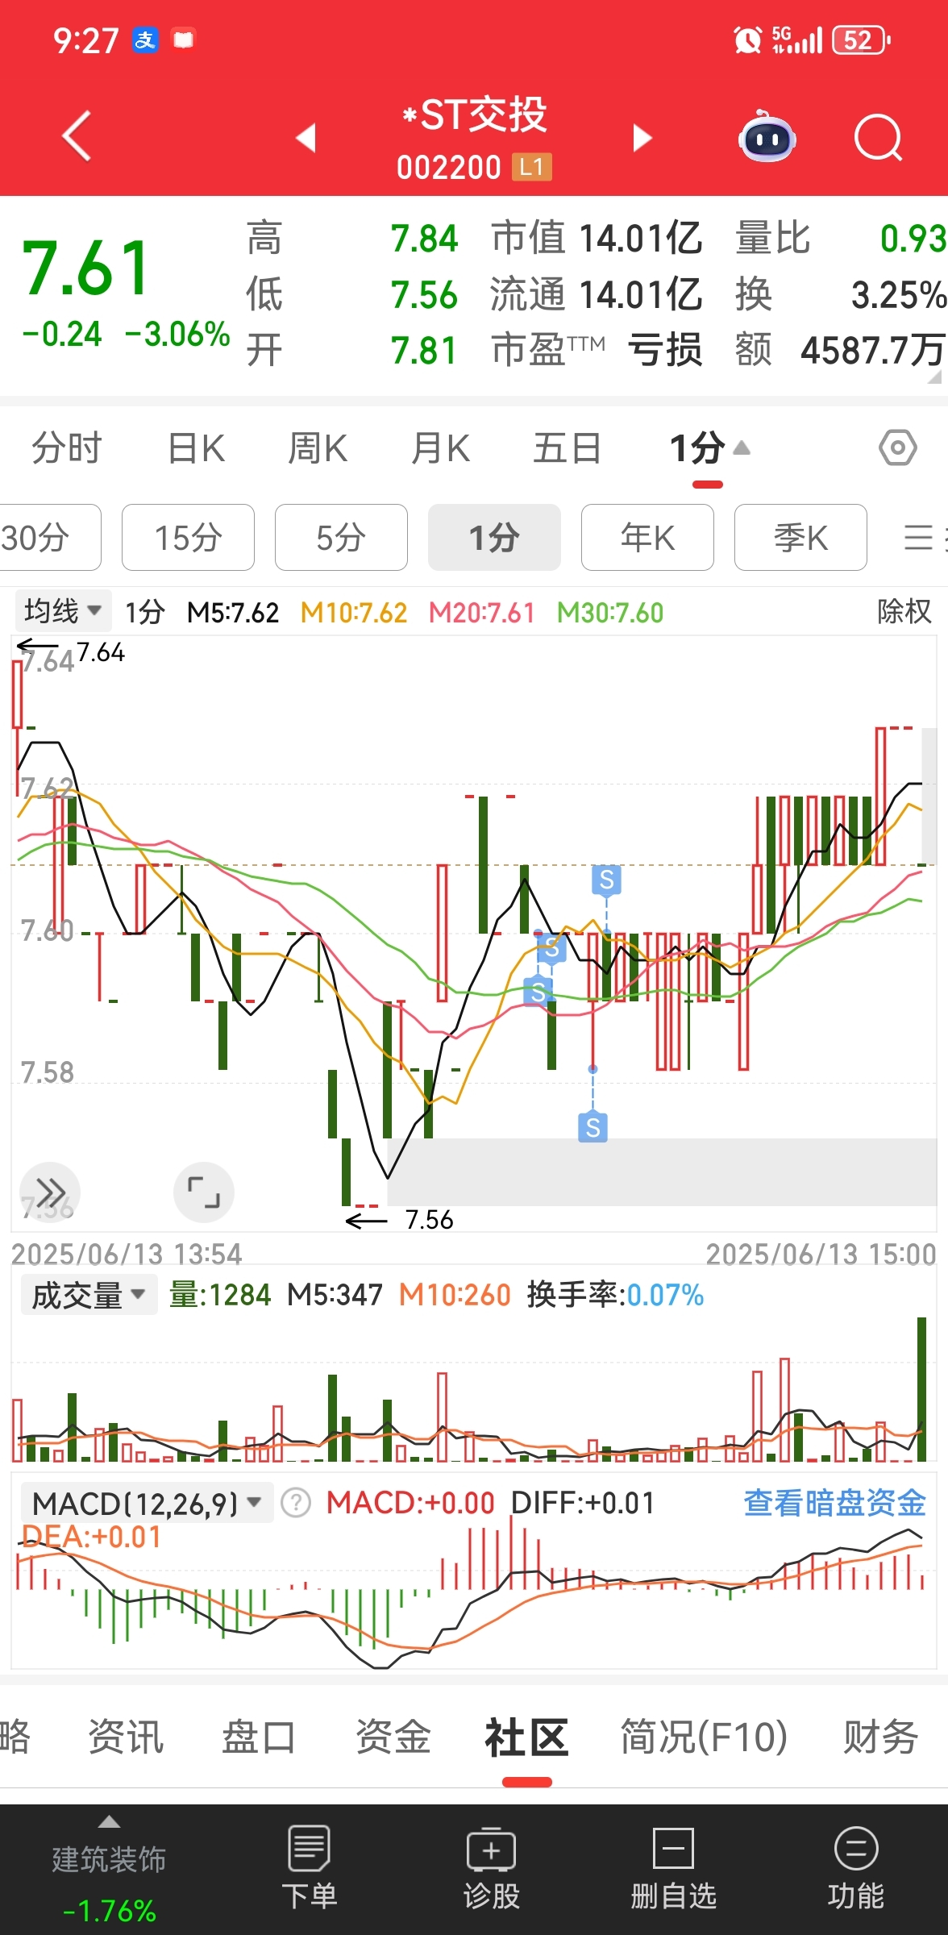
Task: Click the 查看暗盘资金 link
Action: coord(834,1503)
